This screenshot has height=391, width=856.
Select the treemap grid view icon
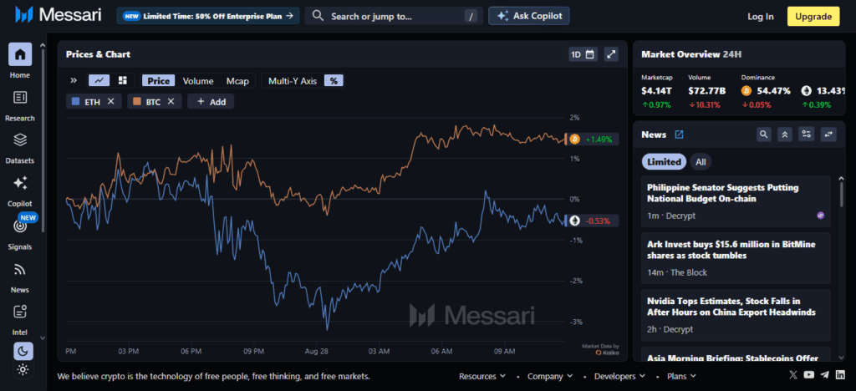pos(122,81)
